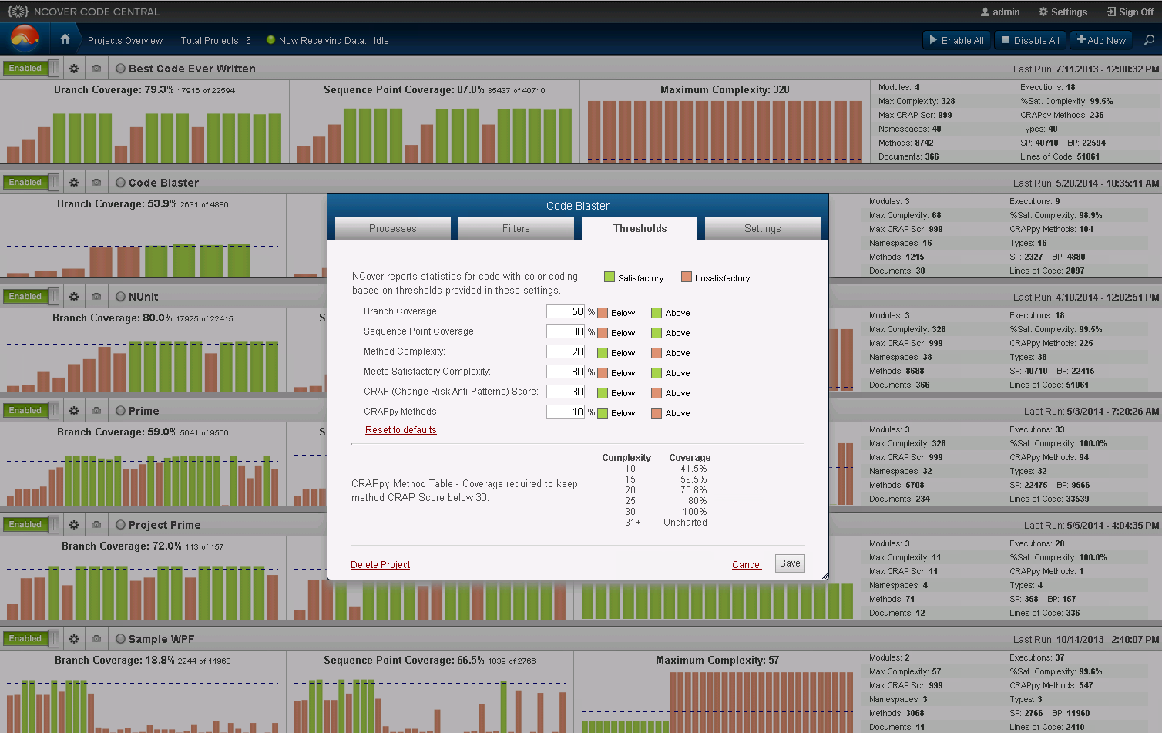1162x733 pixels.
Task: Click Branch Coverage Below color swatch
Action: (603, 313)
